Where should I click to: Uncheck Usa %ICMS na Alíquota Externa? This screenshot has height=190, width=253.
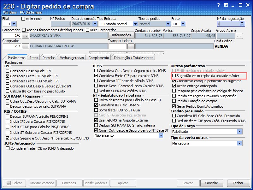[x=96, y=120]
